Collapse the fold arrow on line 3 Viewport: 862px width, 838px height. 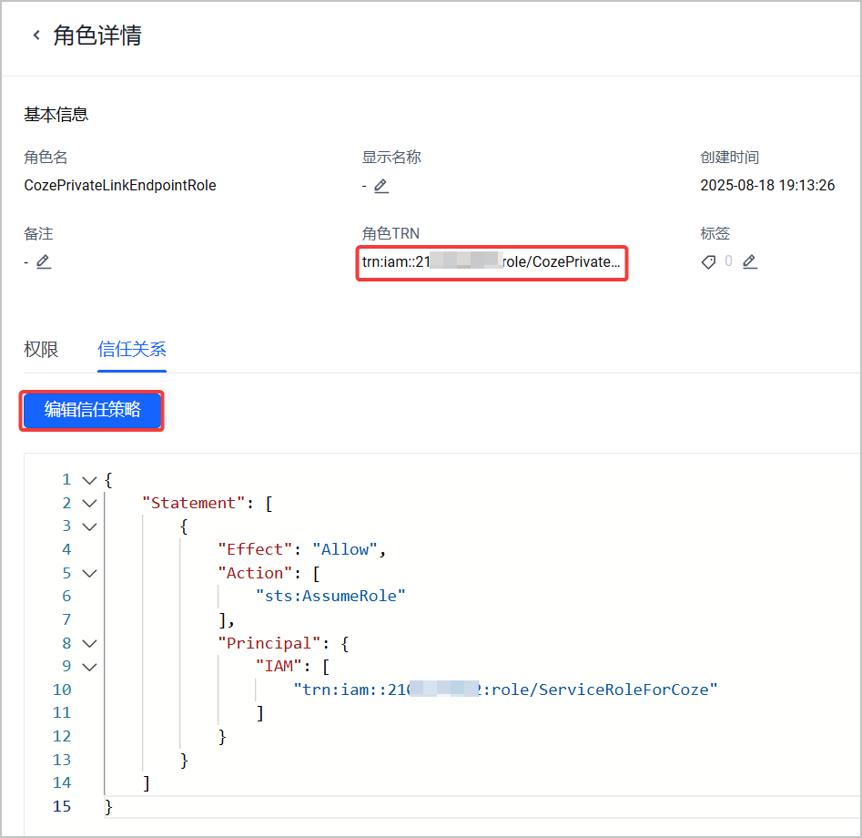[89, 526]
